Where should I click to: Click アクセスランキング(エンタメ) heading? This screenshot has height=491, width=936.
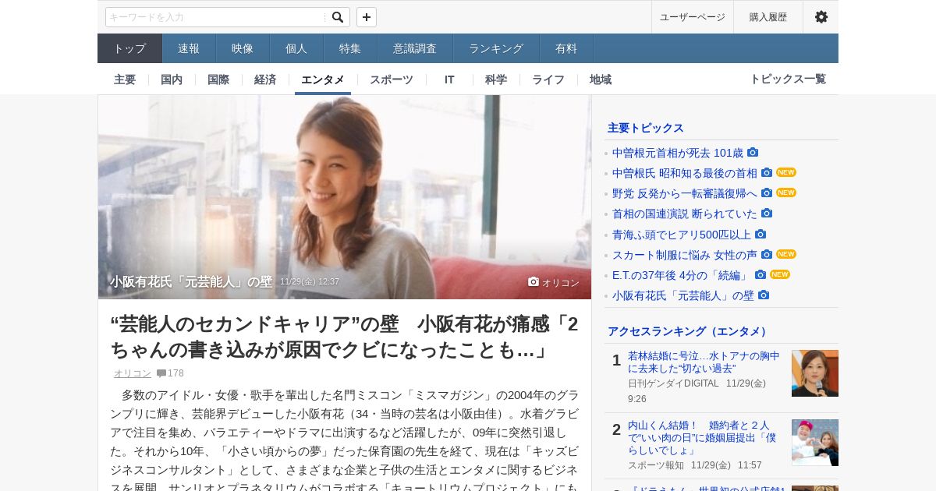tap(689, 331)
